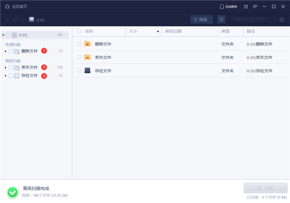Viewport: 290px width, 203px height.
Task: Click 存在文件 disk icon in file list
Action: [x=87, y=71]
